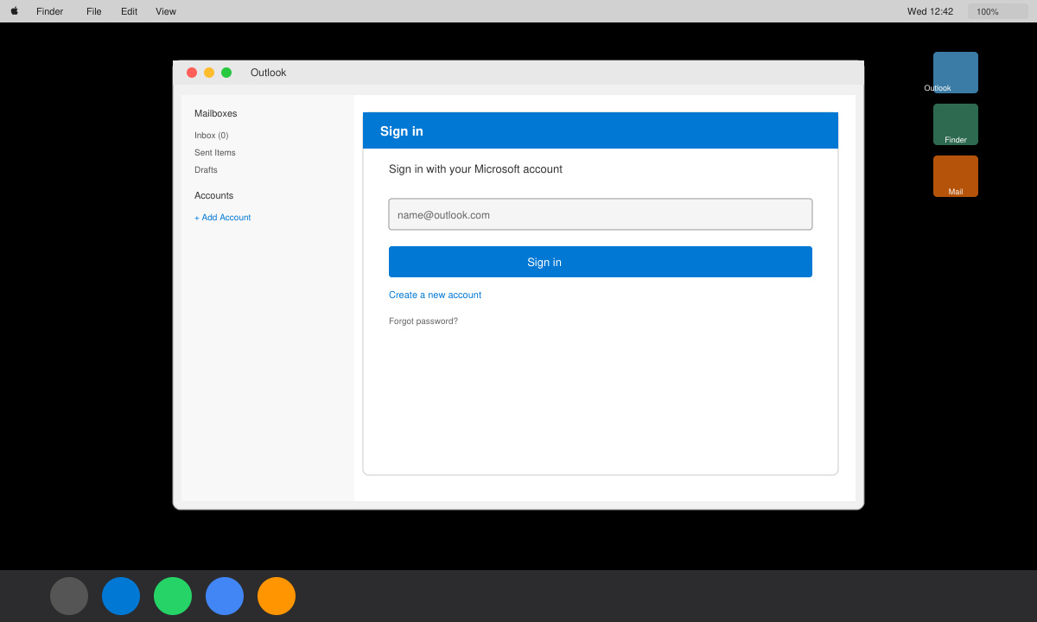Viewport: 1037px width, 622px height.
Task: Open the File menu
Action: [93, 11]
